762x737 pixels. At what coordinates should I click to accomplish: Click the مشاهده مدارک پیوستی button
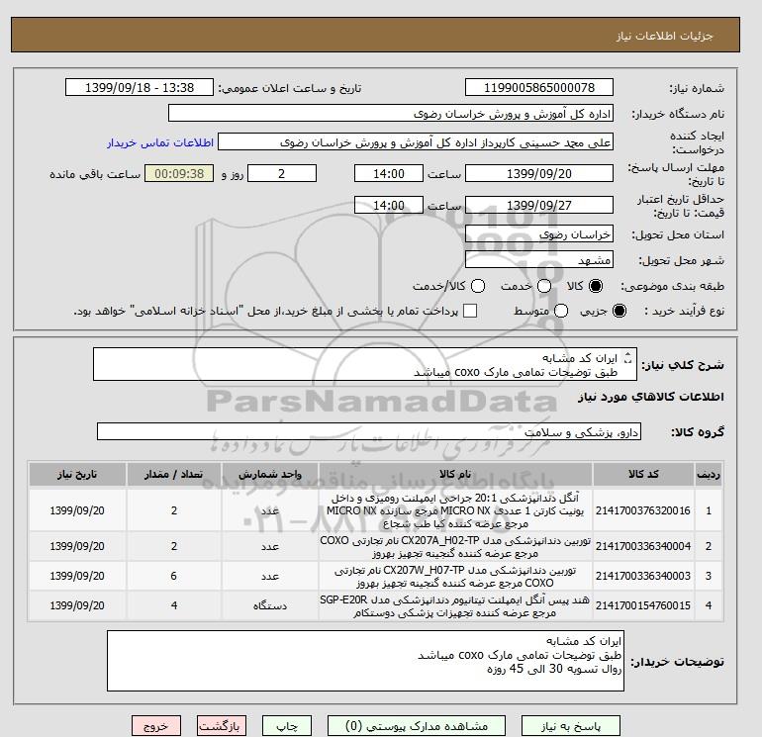click(x=417, y=726)
